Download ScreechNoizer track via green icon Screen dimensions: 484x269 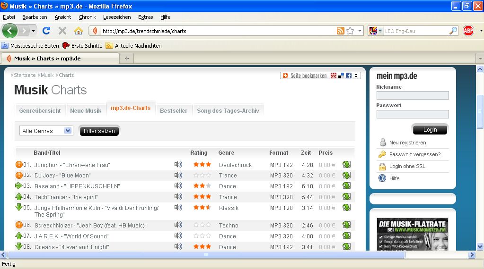[346, 225]
